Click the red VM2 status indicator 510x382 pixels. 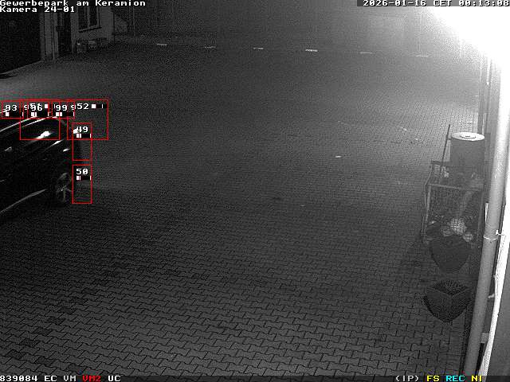click(92, 378)
